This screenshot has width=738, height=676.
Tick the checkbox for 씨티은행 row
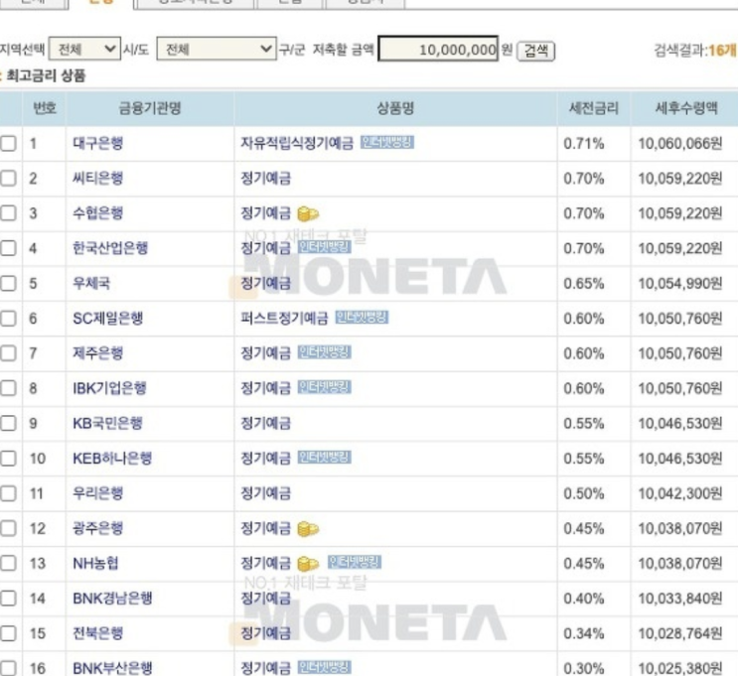(8, 179)
